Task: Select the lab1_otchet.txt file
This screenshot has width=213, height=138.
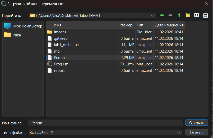Action: click(66, 45)
